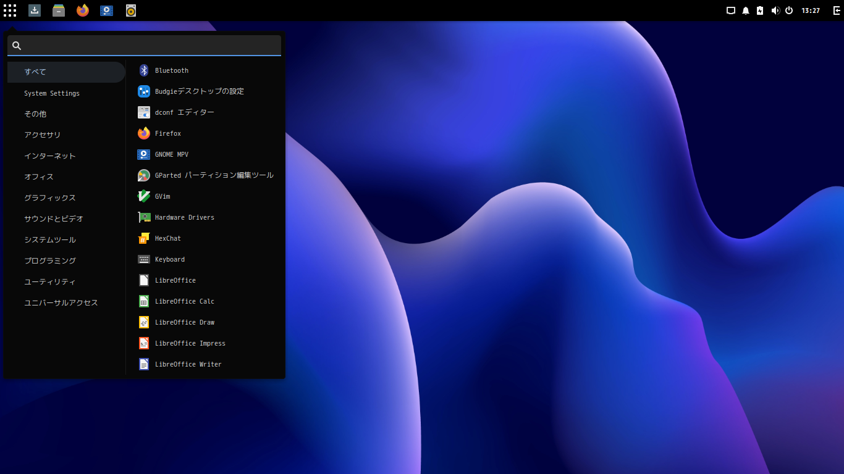Viewport: 844px width, 474px height.
Task: Click the LibreOffice Draw label
Action: [x=185, y=322]
